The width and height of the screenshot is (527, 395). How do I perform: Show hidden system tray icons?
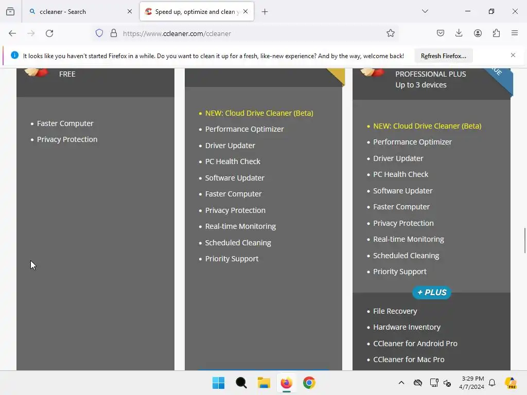[401, 383]
